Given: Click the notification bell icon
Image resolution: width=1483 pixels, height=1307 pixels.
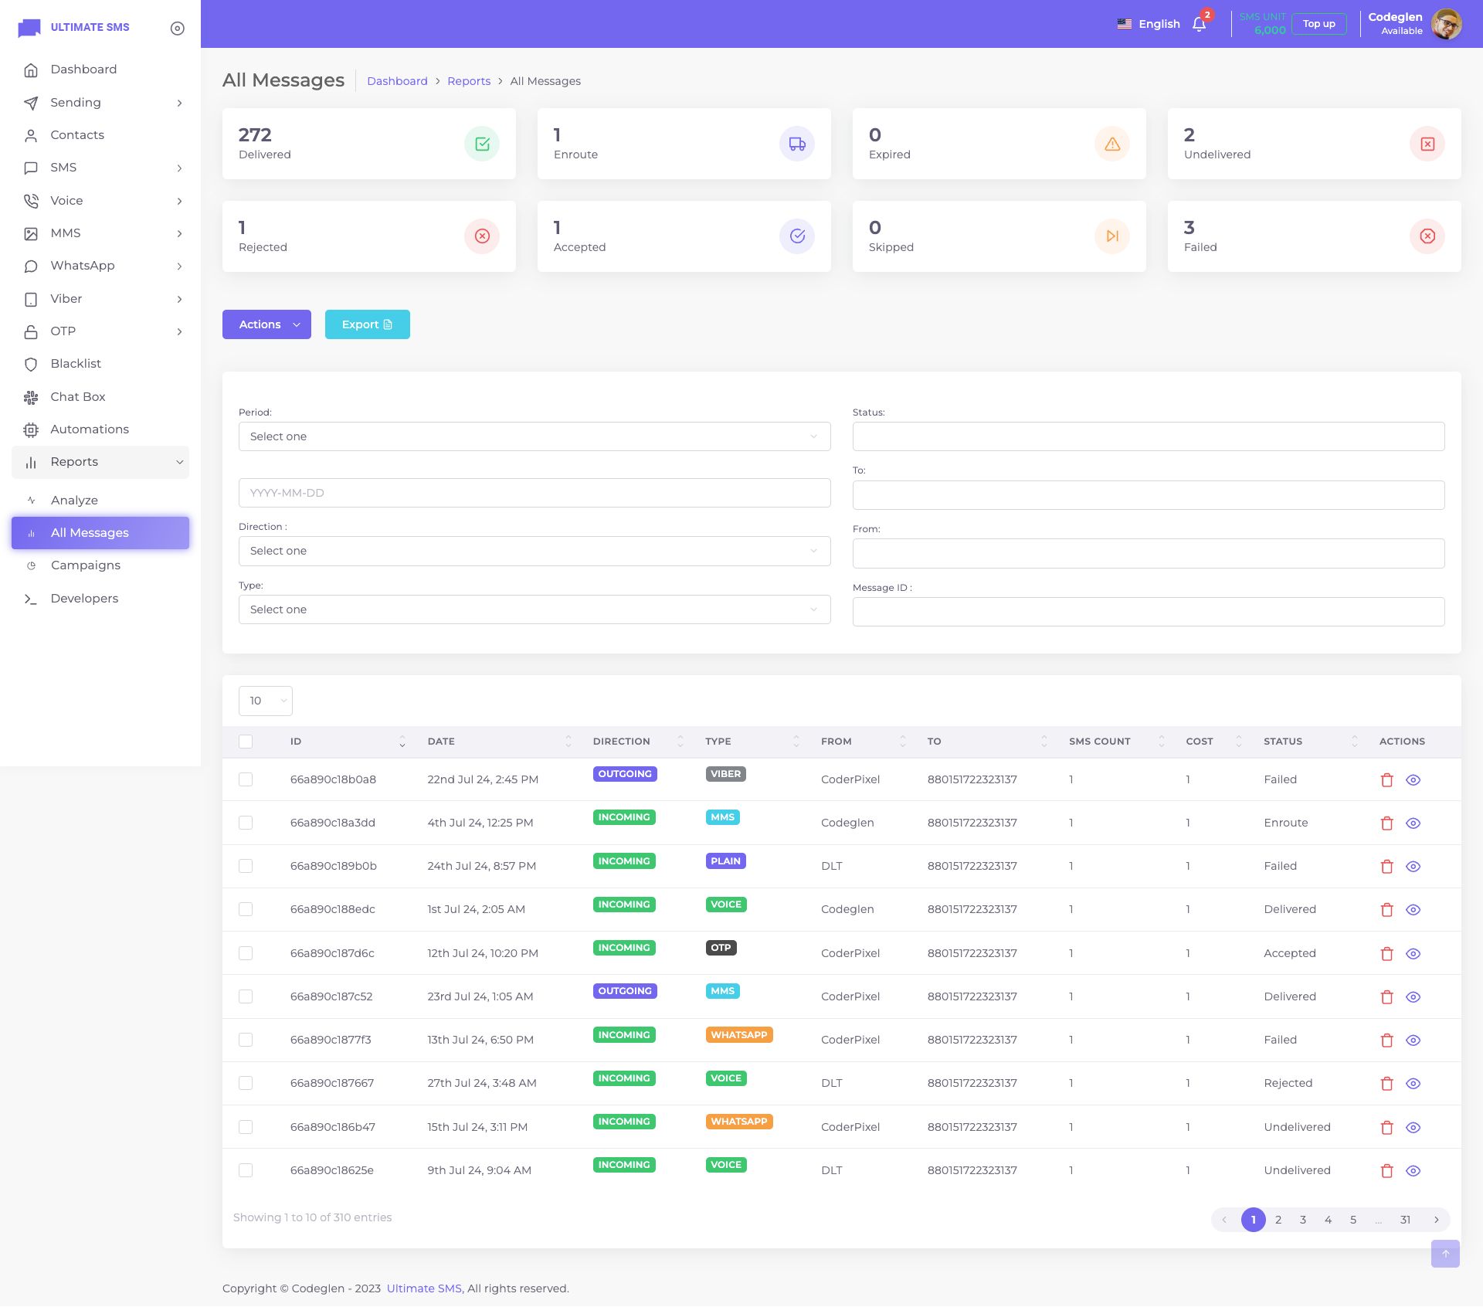Looking at the screenshot, I should click(x=1199, y=24).
